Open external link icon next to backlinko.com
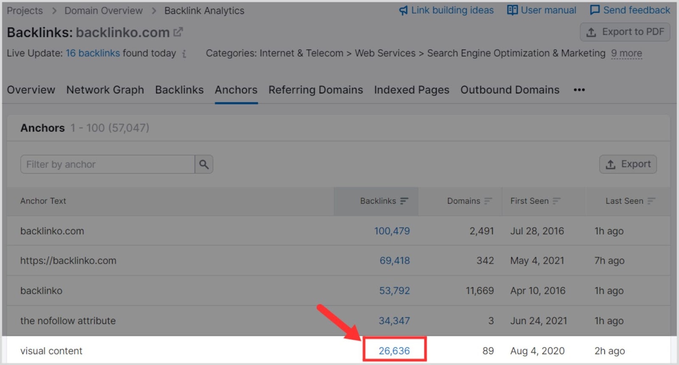Screen dimensions: 679x365 pyautogui.click(x=178, y=32)
